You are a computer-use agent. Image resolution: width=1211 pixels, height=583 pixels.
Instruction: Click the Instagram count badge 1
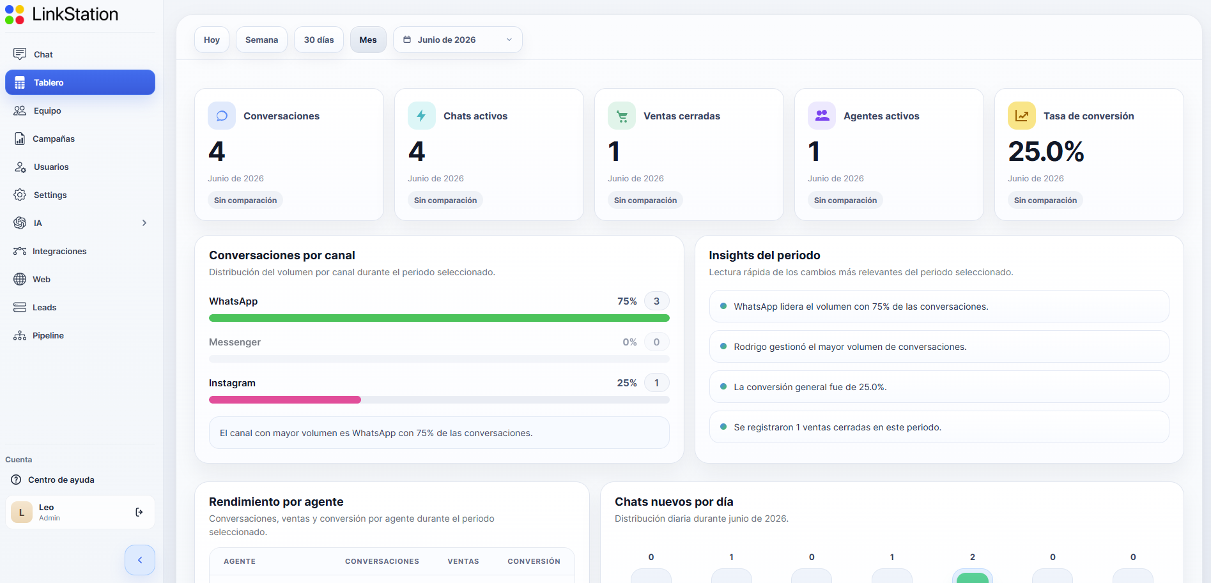(656, 382)
